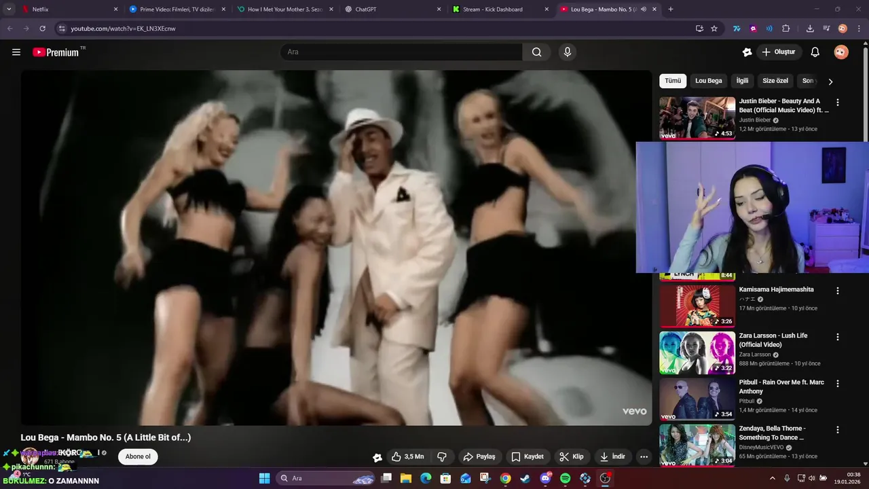Select the İlgili filter chip
This screenshot has height=489, width=869.
(743, 81)
